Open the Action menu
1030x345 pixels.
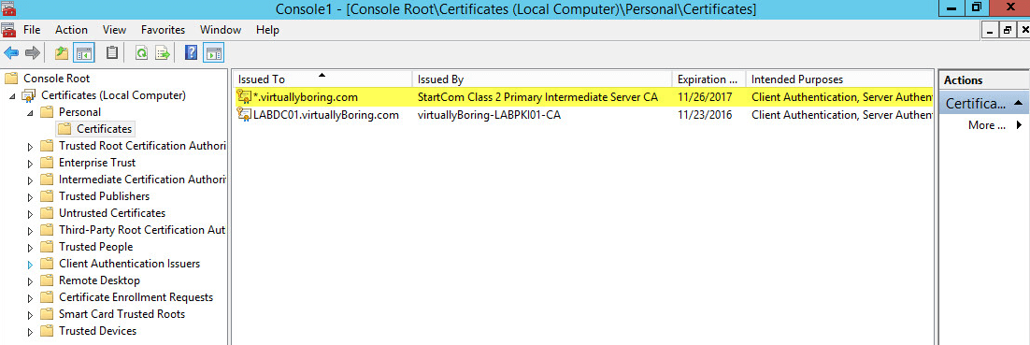point(71,30)
